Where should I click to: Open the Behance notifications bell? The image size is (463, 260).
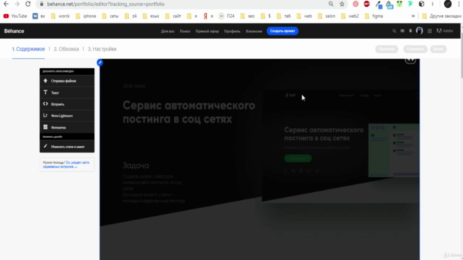click(x=410, y=30)
